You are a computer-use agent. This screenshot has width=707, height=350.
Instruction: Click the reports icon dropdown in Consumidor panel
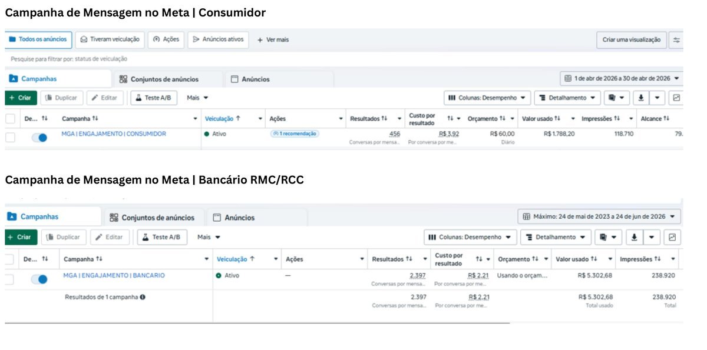[617, 98]
